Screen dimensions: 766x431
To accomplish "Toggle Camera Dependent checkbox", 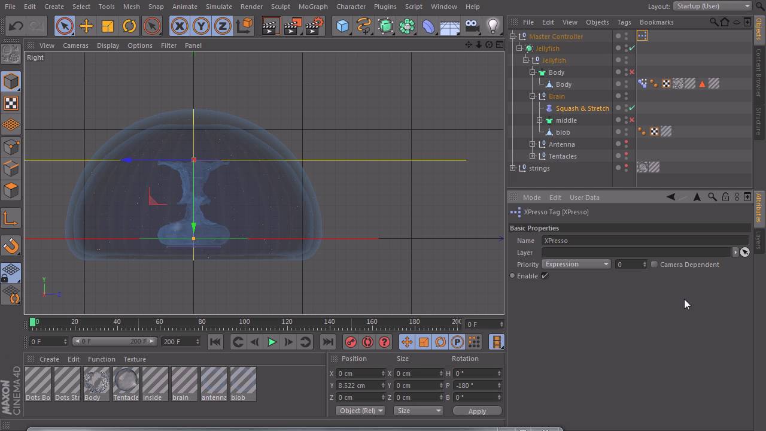I will click(x=654, y=264).
